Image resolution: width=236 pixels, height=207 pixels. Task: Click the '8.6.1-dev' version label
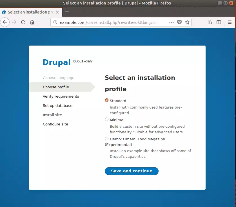pyautogui.click(x=83, y=61)
